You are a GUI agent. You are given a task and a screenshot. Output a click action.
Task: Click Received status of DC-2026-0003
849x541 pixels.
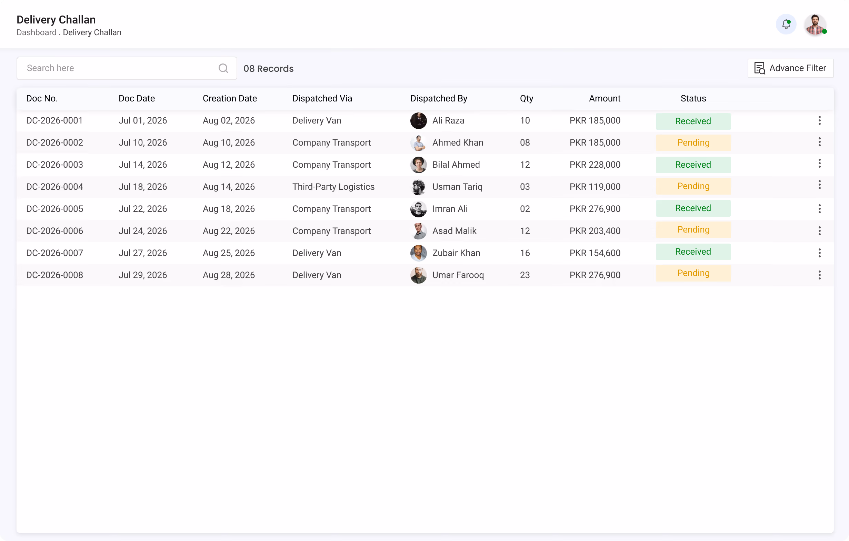693,165
